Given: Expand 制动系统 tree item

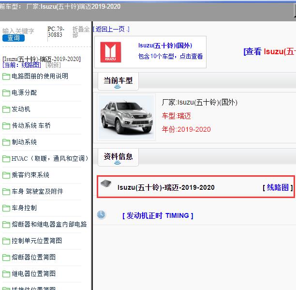Looking at the screenshot, I should pyautogui.click(x=24, y=142).
